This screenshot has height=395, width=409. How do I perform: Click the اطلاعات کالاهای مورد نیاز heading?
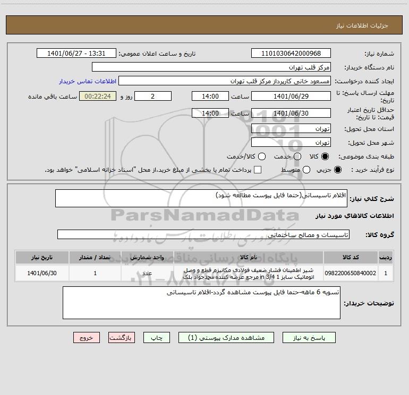tap(355, 216)
